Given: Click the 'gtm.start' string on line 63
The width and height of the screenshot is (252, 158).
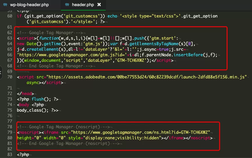Looking at the screenshot, I should point(163,38).
